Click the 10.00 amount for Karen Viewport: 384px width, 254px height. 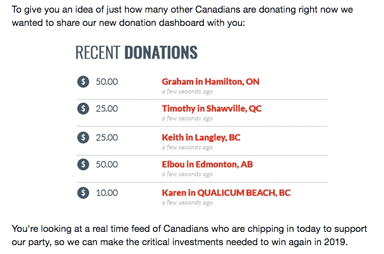click(x=107, y=193)
